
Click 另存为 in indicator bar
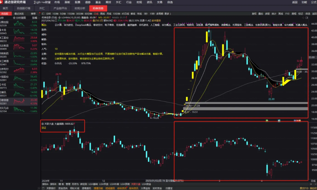pyautogui.click(x=75, y=184)
